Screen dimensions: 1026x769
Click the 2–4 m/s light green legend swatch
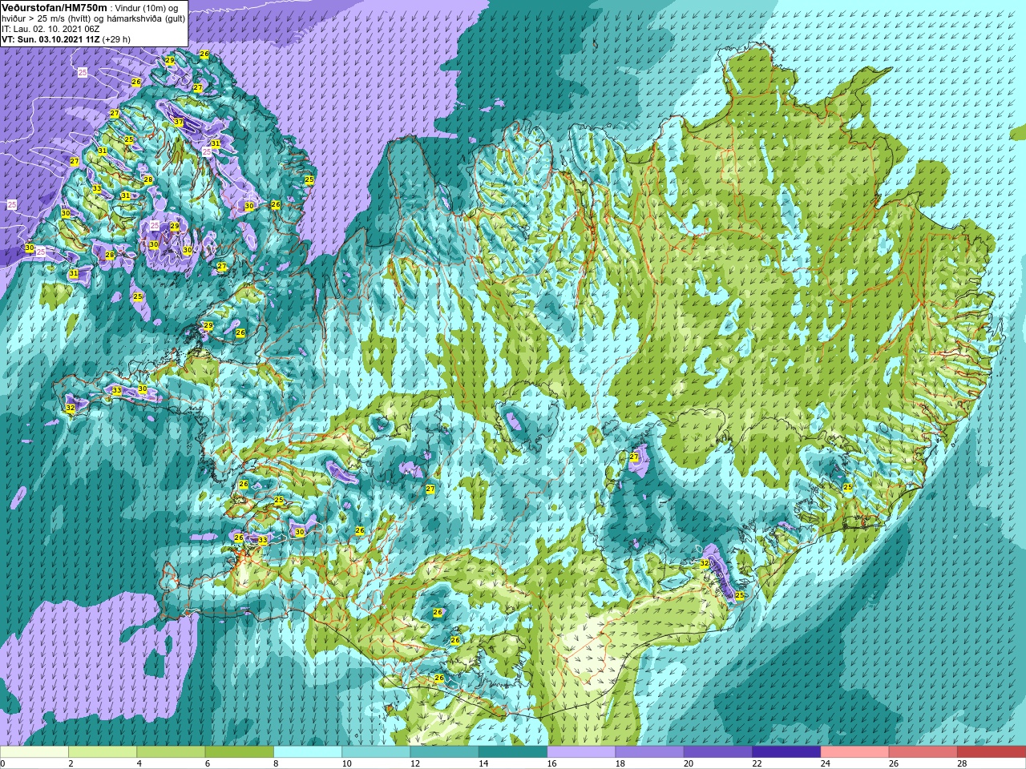pos(103,752)
